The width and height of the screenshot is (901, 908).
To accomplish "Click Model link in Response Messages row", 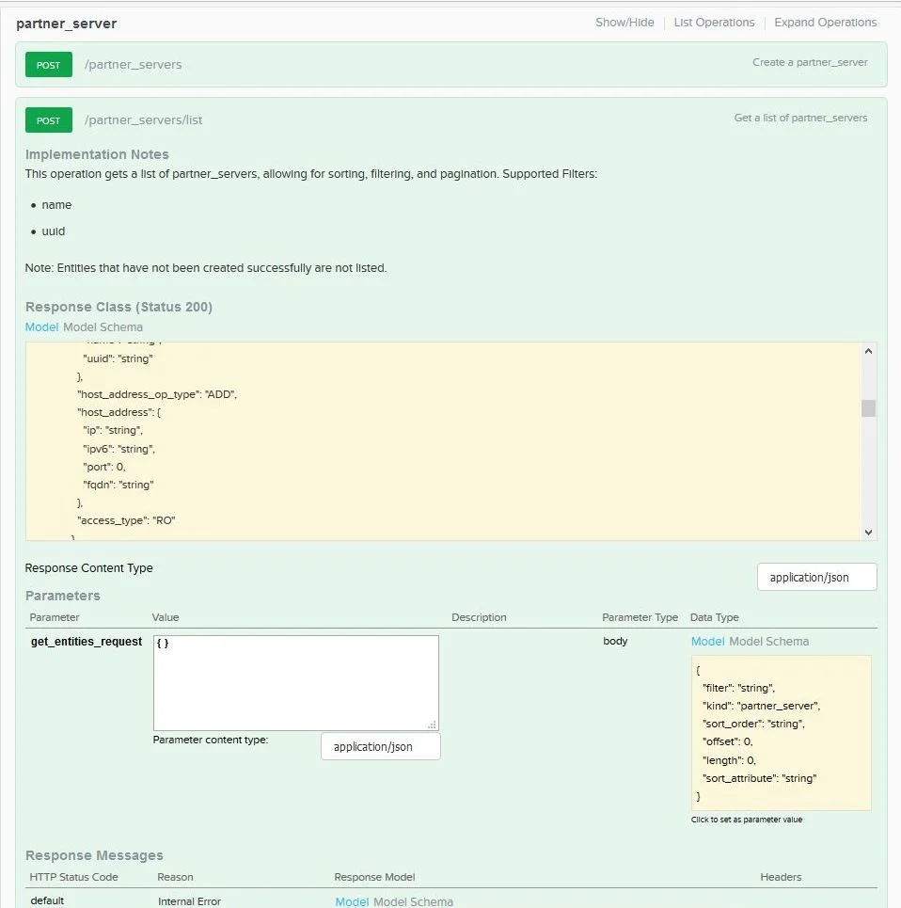I will (352, 901).
